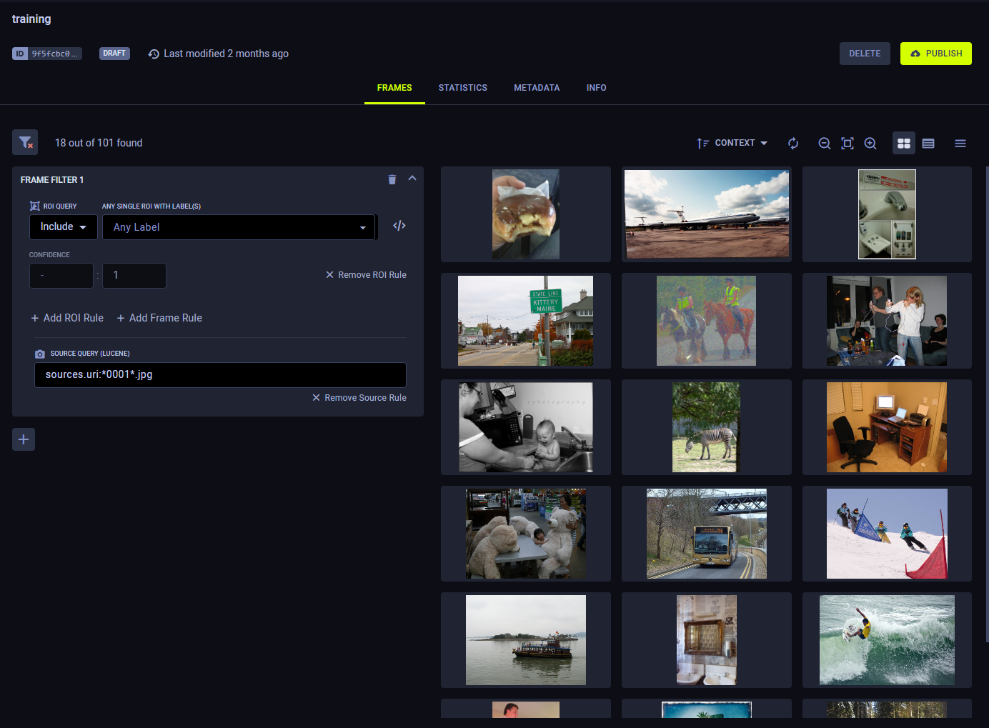Screen dimensions: 989x728
Task: Open the party people thumbnail
Action: [887, 321]
